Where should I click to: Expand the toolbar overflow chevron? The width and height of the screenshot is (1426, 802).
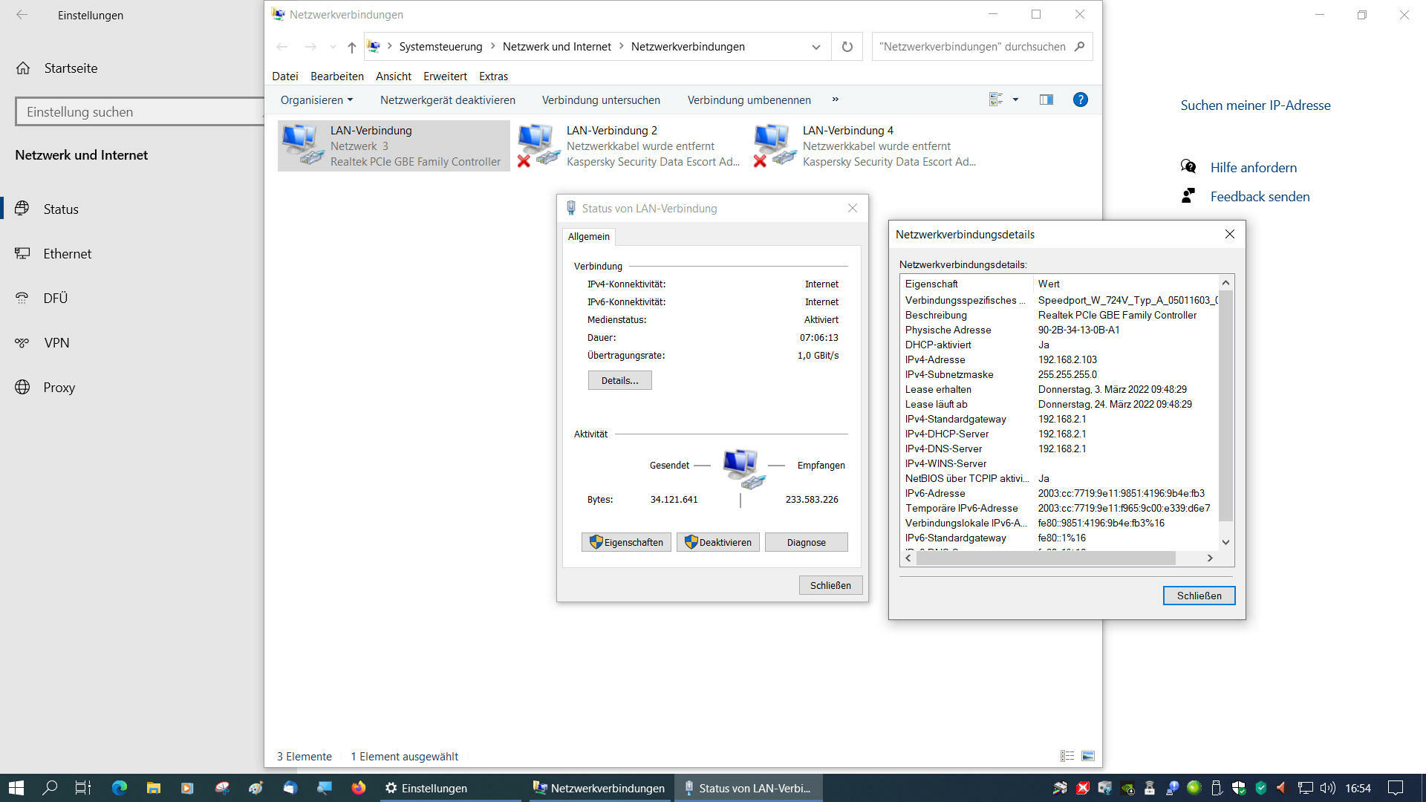tap(835, 100)
